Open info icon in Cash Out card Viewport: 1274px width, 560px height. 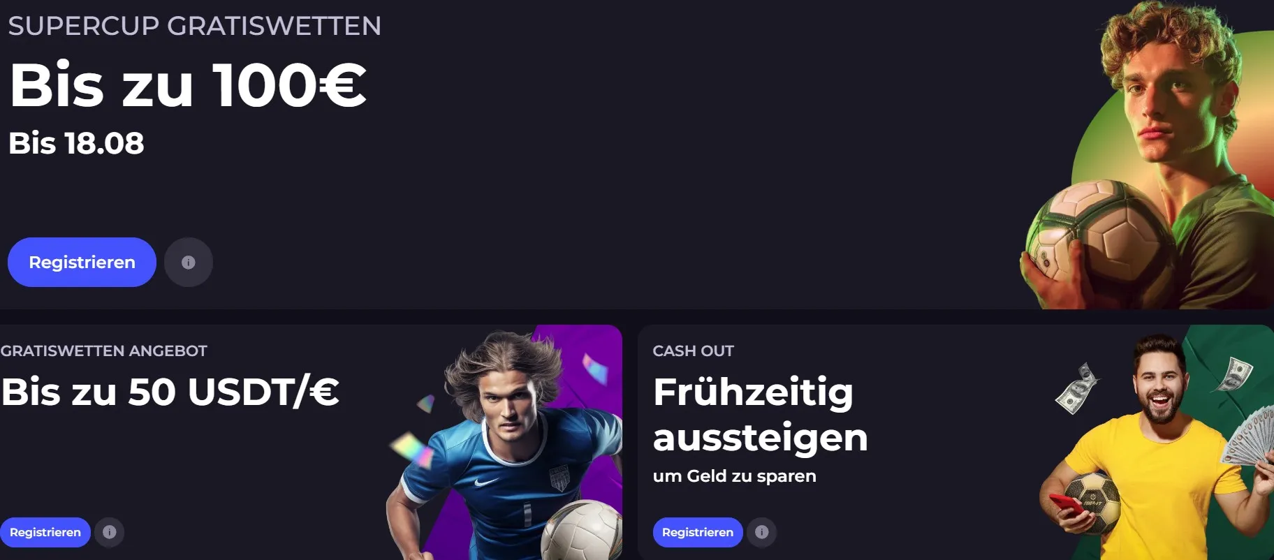click(x=762, y=532)
